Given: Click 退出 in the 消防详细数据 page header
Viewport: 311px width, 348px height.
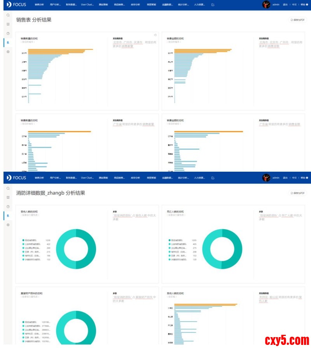Looking at the screenshot, I should [x=285, y=177].
